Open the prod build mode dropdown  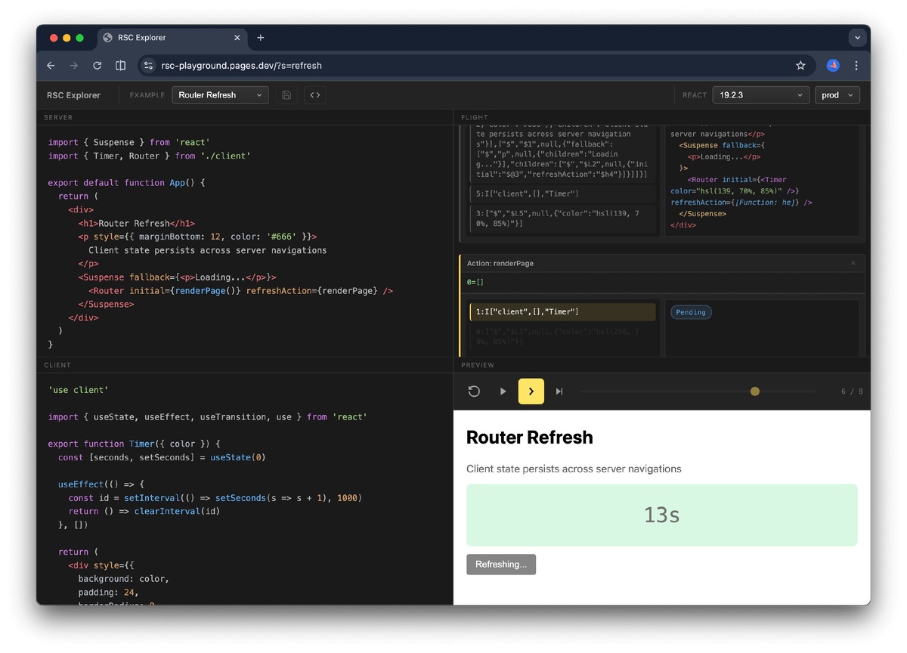pyautogui.click(x=837, y=95)
